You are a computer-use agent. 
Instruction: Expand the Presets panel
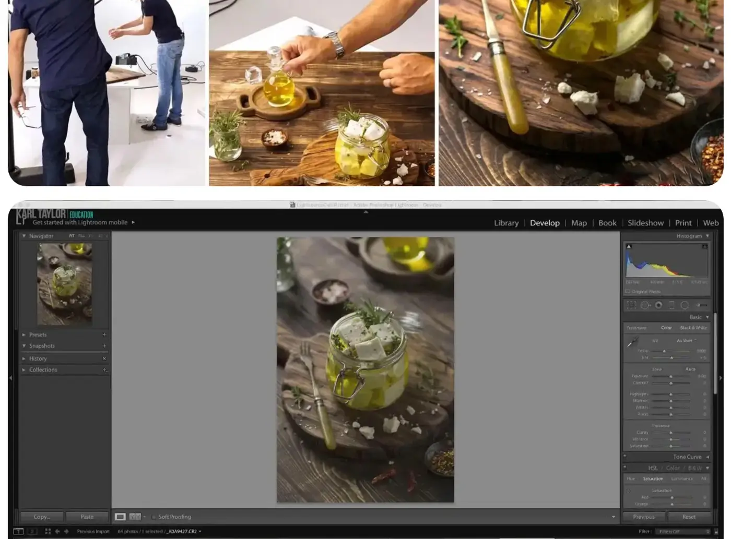24,334
